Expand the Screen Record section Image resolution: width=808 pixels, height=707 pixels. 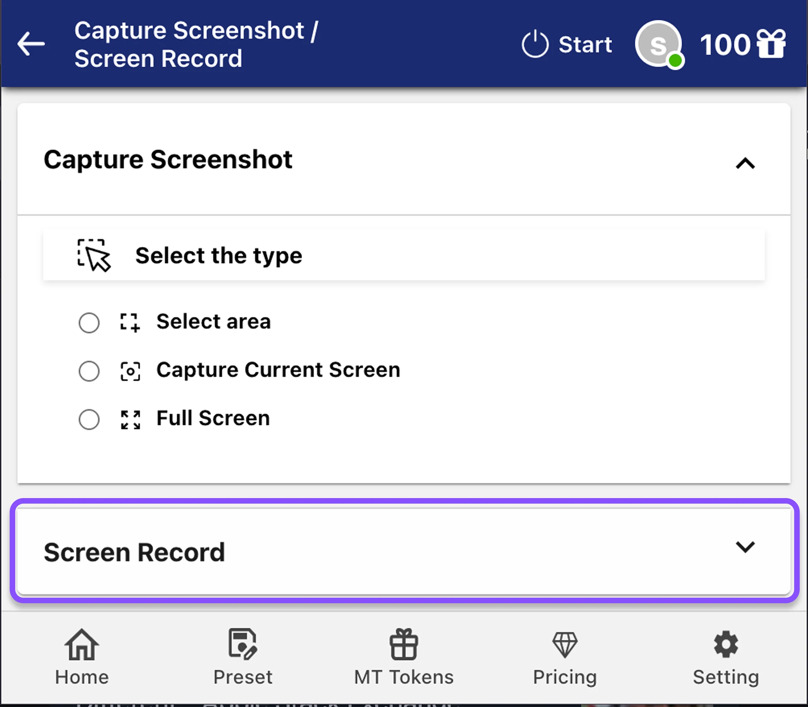745,547
